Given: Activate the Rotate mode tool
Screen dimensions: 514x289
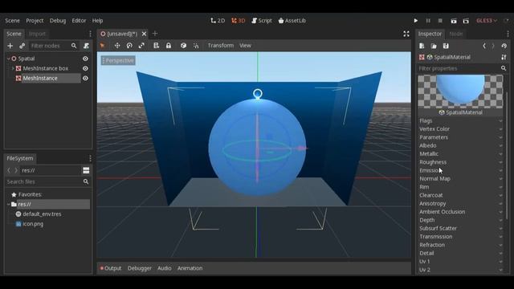Looking at the screenshot, I should click(x=129, y=46).
